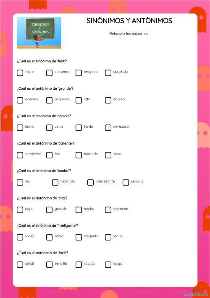Check the 'contento' checkbox

click(x=49, y=73)
